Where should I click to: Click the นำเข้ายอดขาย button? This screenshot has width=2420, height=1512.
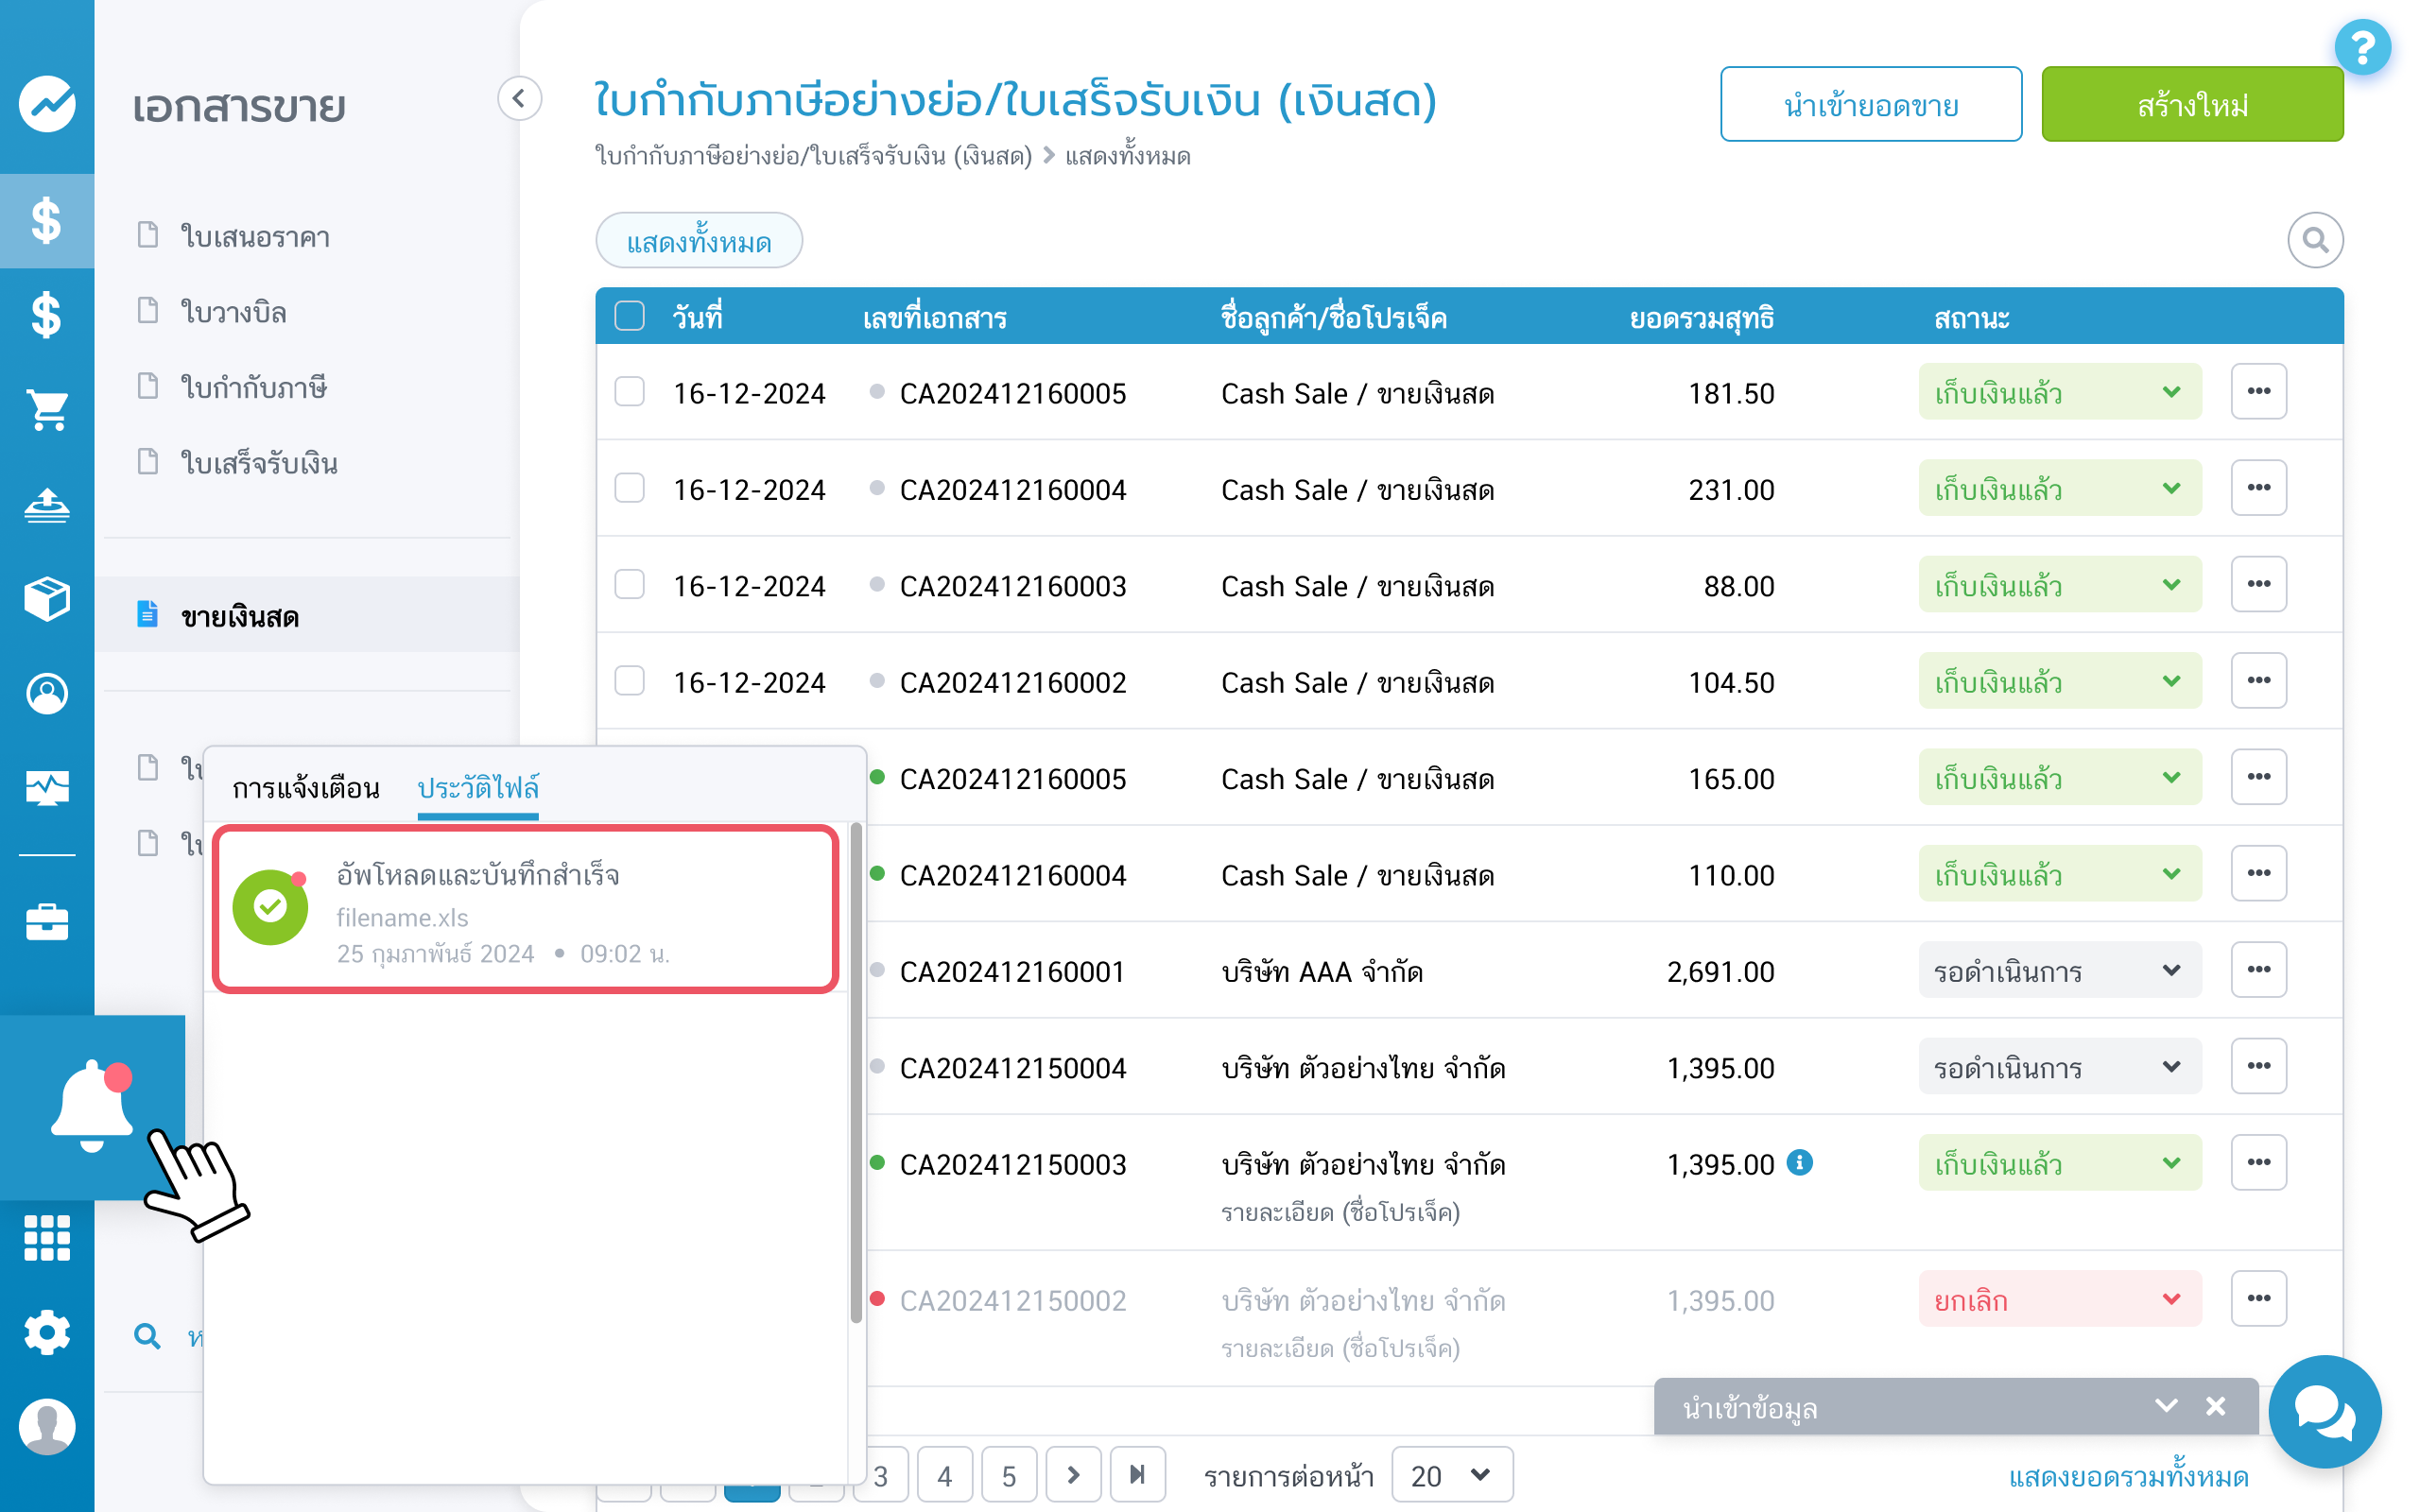1870,105
